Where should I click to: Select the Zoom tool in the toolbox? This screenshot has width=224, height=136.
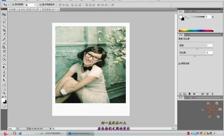point(4,93)
